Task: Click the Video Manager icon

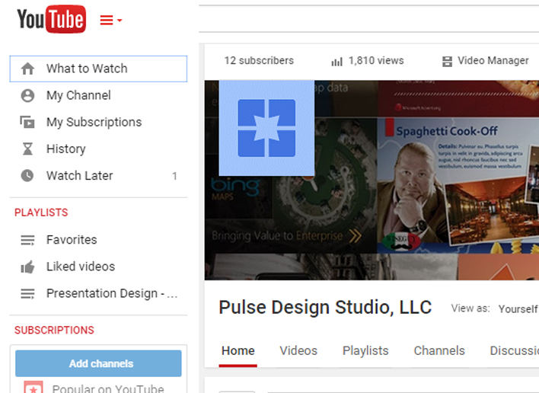Action: point(447,62)
